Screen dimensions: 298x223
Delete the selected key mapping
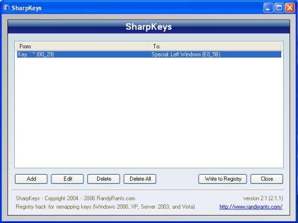pyautogui.click(x=103, y=179)
